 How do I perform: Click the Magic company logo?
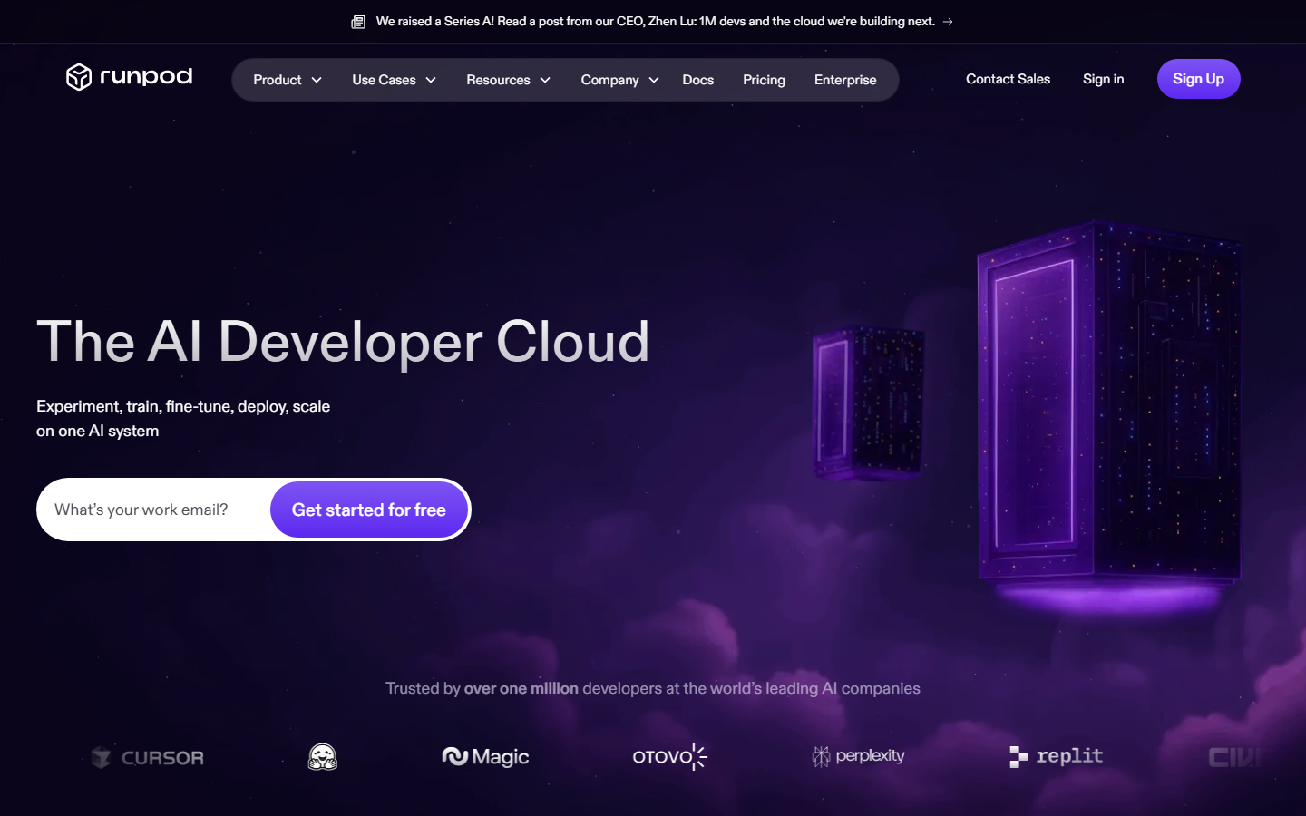tap(485, 756)
